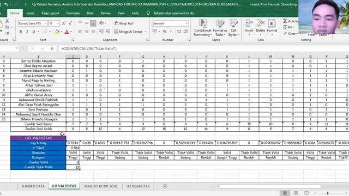Viewport: 349px width, 196px height.
Task: Open the Name Box dropdown
Action: click(x=17, y=48)
